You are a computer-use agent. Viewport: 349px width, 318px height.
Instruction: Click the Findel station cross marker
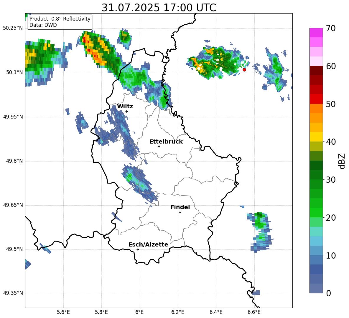(180, 212)
